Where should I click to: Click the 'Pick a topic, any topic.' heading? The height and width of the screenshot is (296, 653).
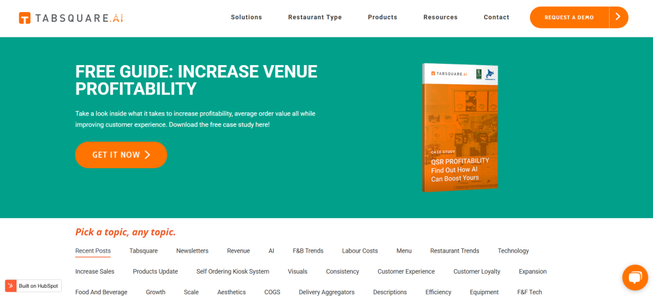[x=126, y=232]
